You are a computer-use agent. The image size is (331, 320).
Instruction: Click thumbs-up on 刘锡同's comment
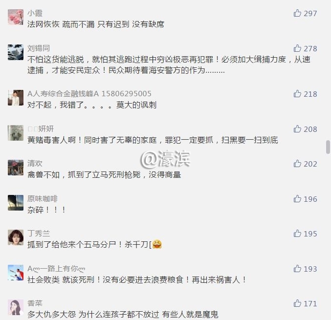pyautogui.click(x=297, y=48)
